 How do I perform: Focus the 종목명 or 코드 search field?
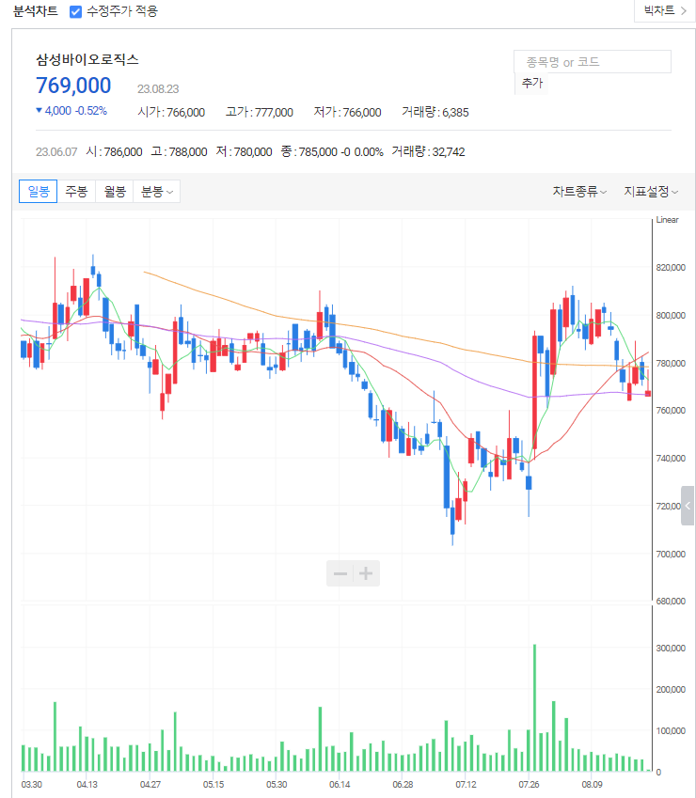(593, 62)
